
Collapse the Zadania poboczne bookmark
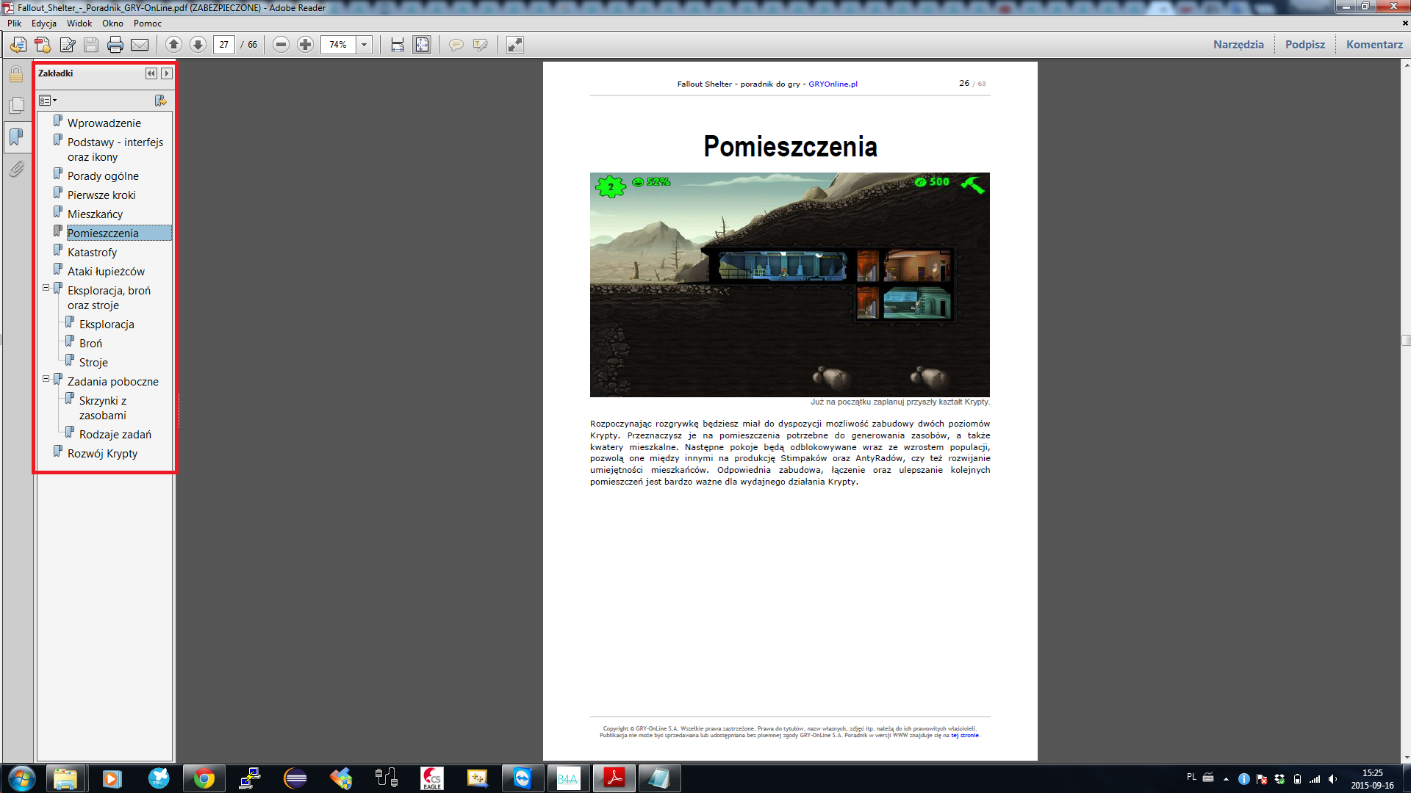(x=46, y=380)
